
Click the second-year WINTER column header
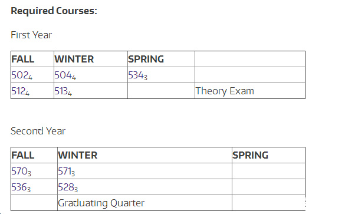pyautogui.click(x=78, y=155)
